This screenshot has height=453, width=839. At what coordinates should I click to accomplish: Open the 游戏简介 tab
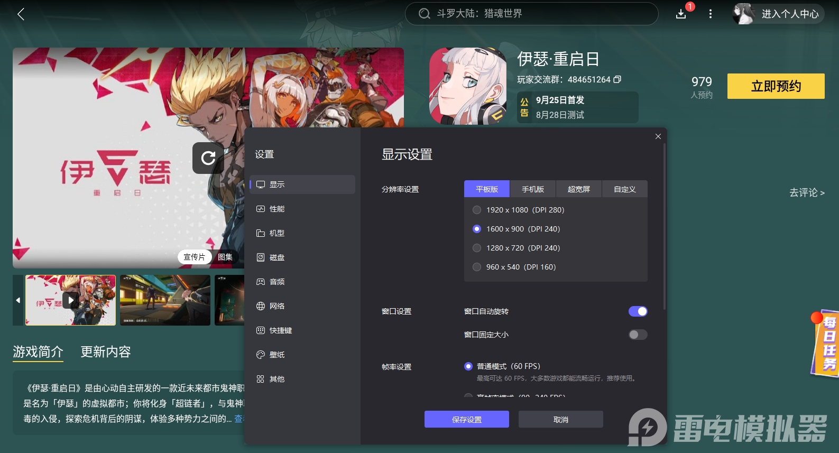tap(38, 352)
